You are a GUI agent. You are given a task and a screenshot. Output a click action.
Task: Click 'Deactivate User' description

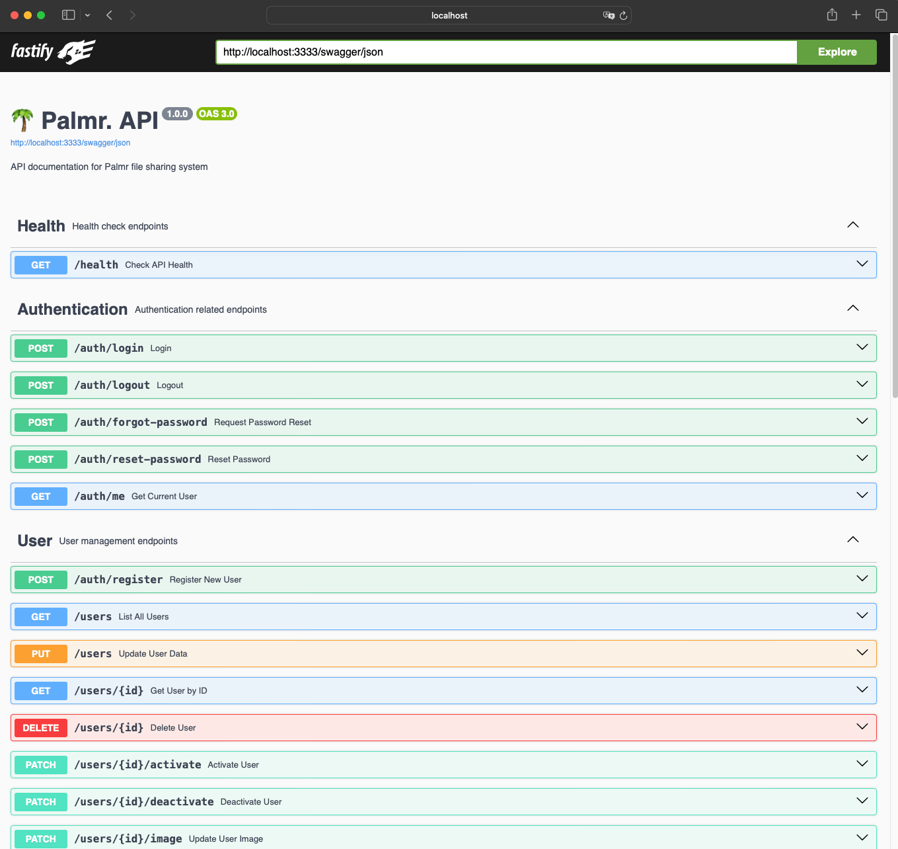point(251,802)
